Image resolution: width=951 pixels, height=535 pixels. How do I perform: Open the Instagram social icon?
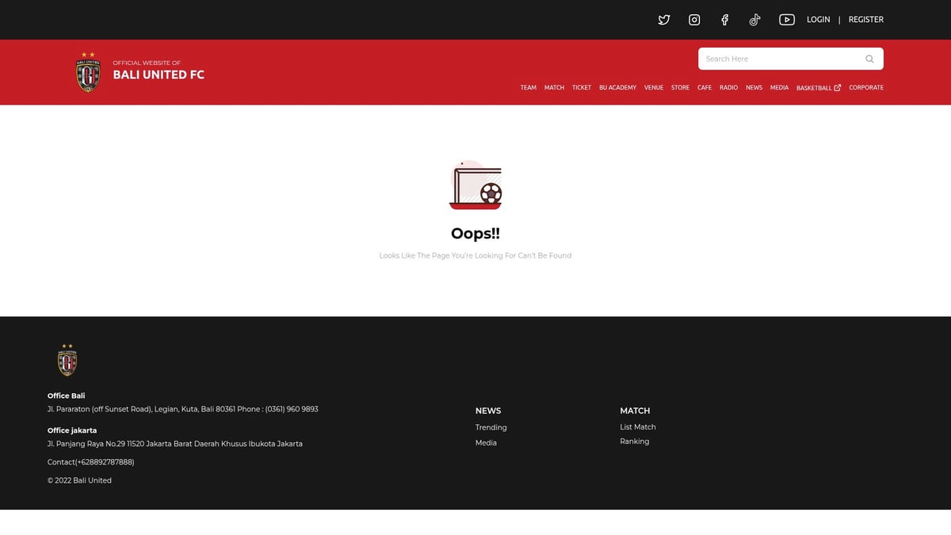coord(694,20)
